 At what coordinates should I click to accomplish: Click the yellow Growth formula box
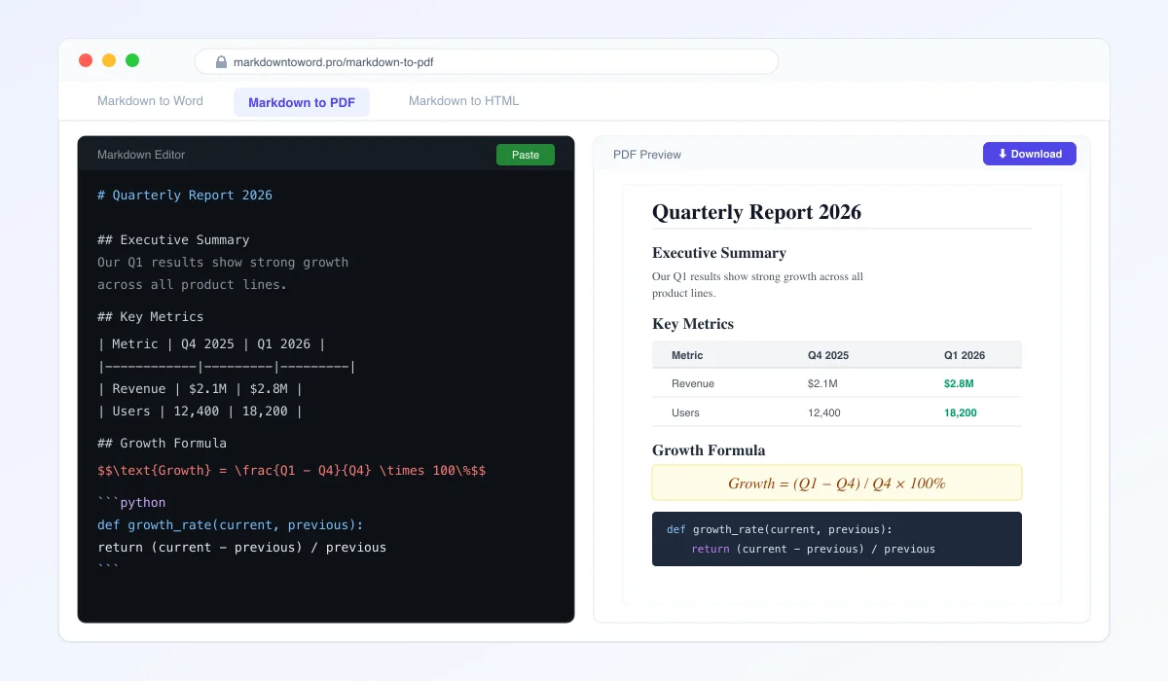tap(836, 483)
